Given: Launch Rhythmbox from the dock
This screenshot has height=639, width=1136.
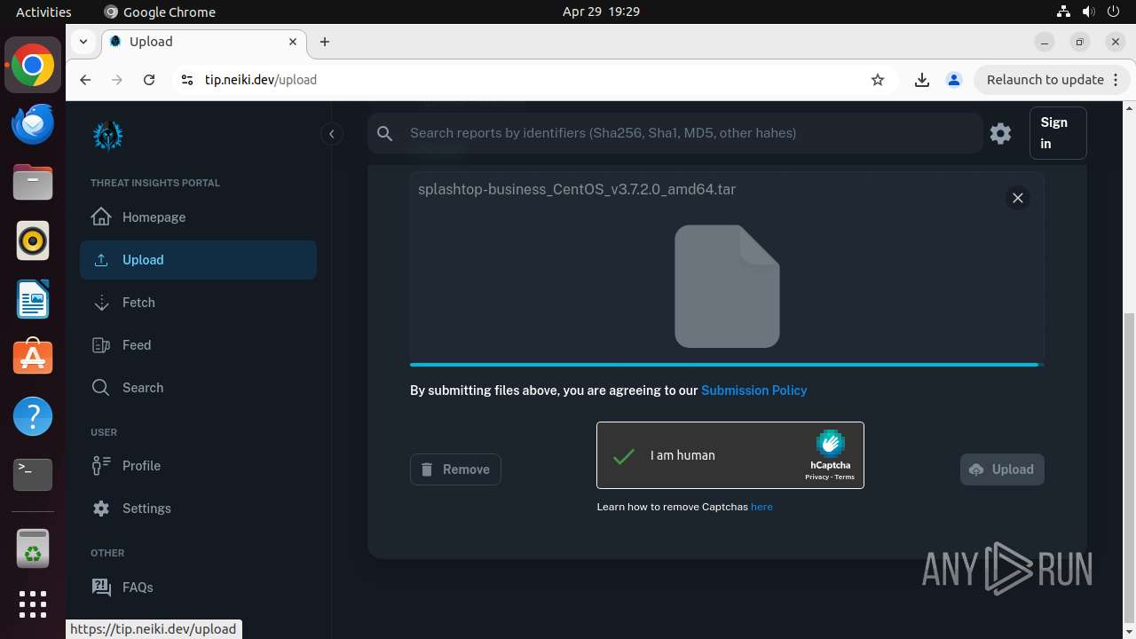Looking at the screenshot, I should pyautogui.click(x=33, y=241).
